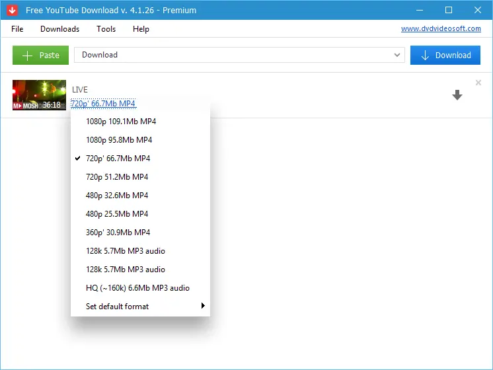Choose 1080p 95.8Mb MP4 option
The image size is (493, 370).
pos(119,140)
